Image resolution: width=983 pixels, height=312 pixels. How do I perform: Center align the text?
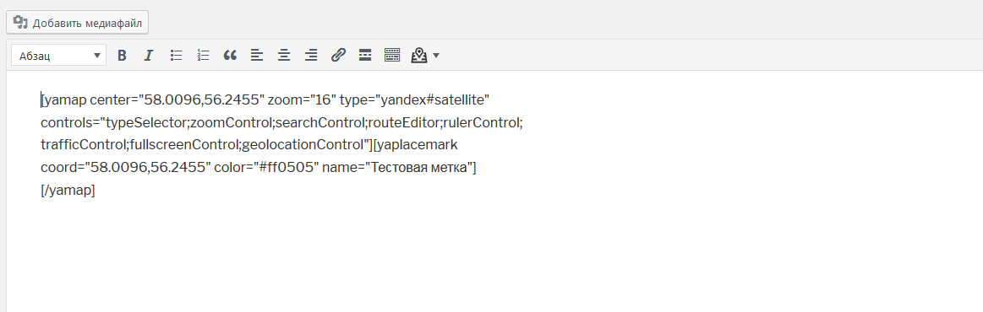284,56
